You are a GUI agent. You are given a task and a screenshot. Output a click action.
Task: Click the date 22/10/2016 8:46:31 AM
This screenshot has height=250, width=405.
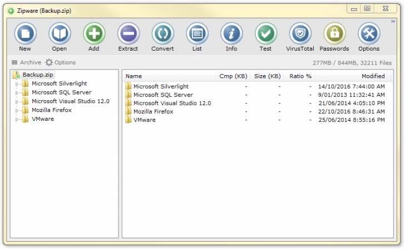(x=351, y=111)
